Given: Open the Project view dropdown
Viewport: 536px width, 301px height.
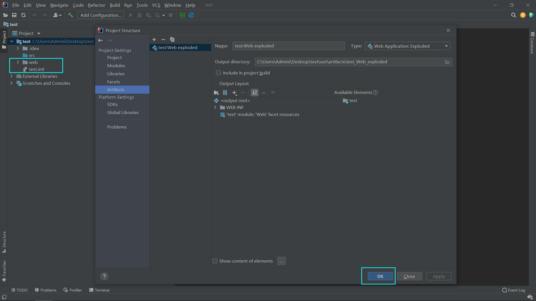Looking at the screenshot, I should point(39,33).
